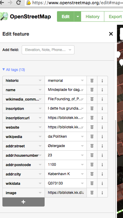This screenshot has width=123, height=218.
Task: View info for the name tag
Action: [102, 90]
